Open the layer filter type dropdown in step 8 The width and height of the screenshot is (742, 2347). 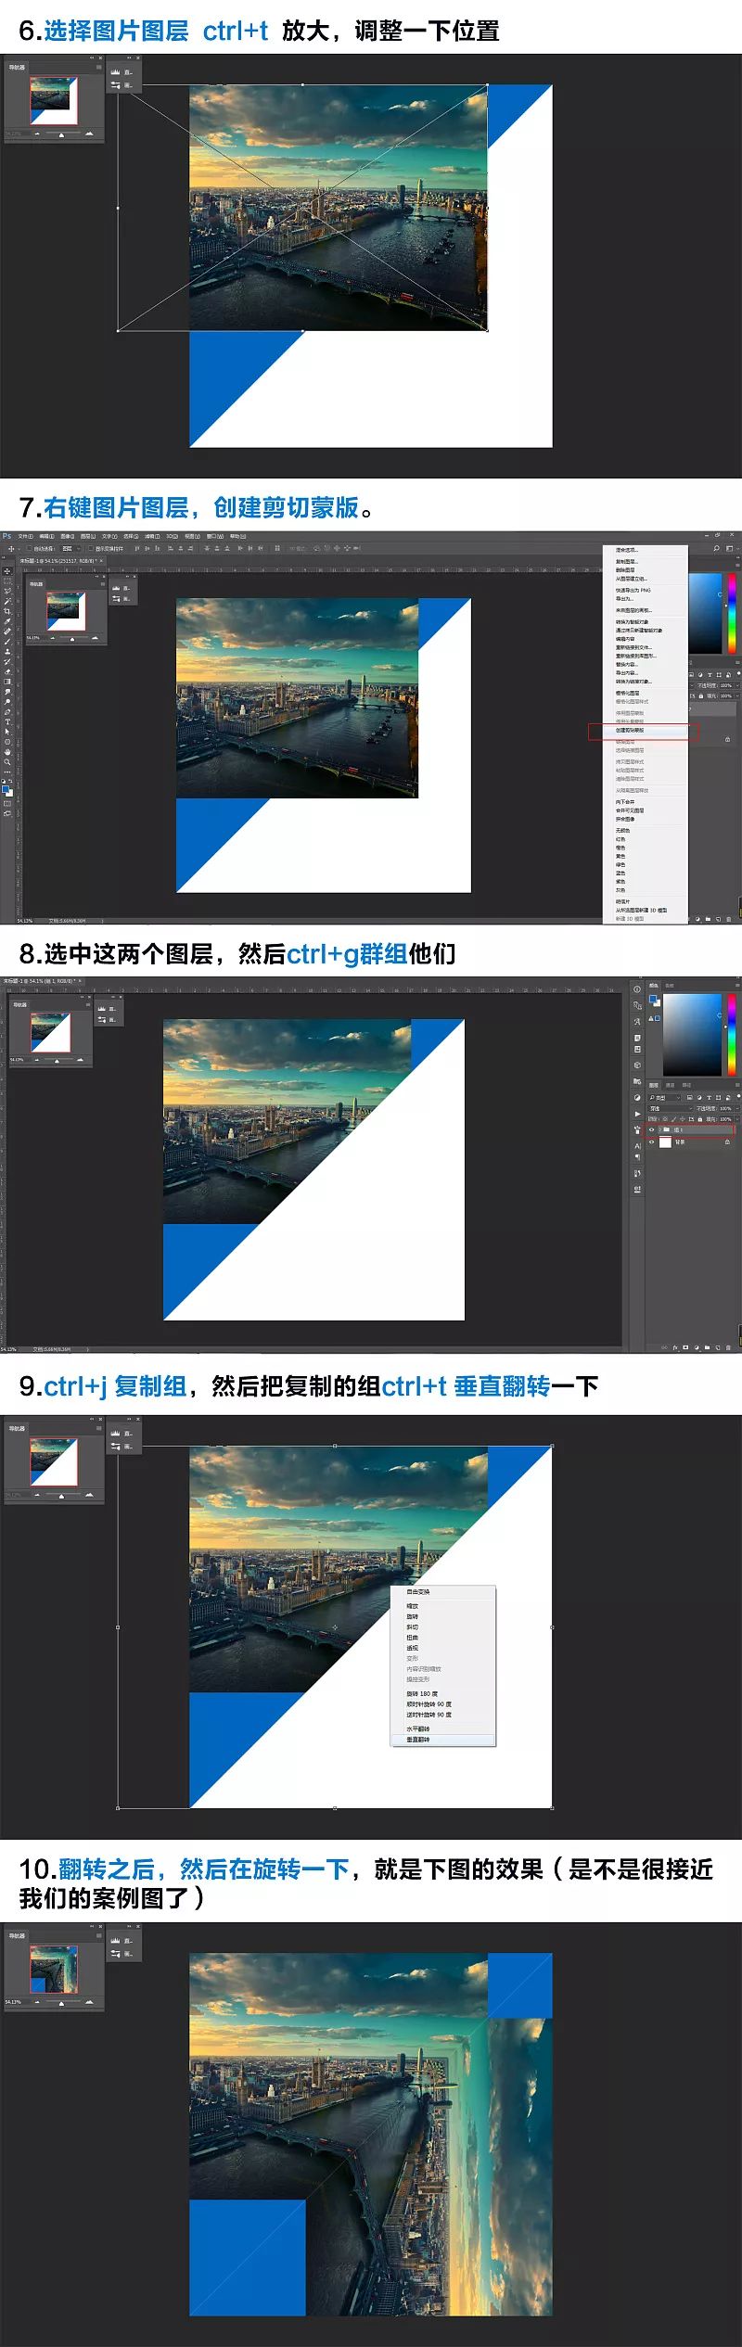coord(666,1097)
